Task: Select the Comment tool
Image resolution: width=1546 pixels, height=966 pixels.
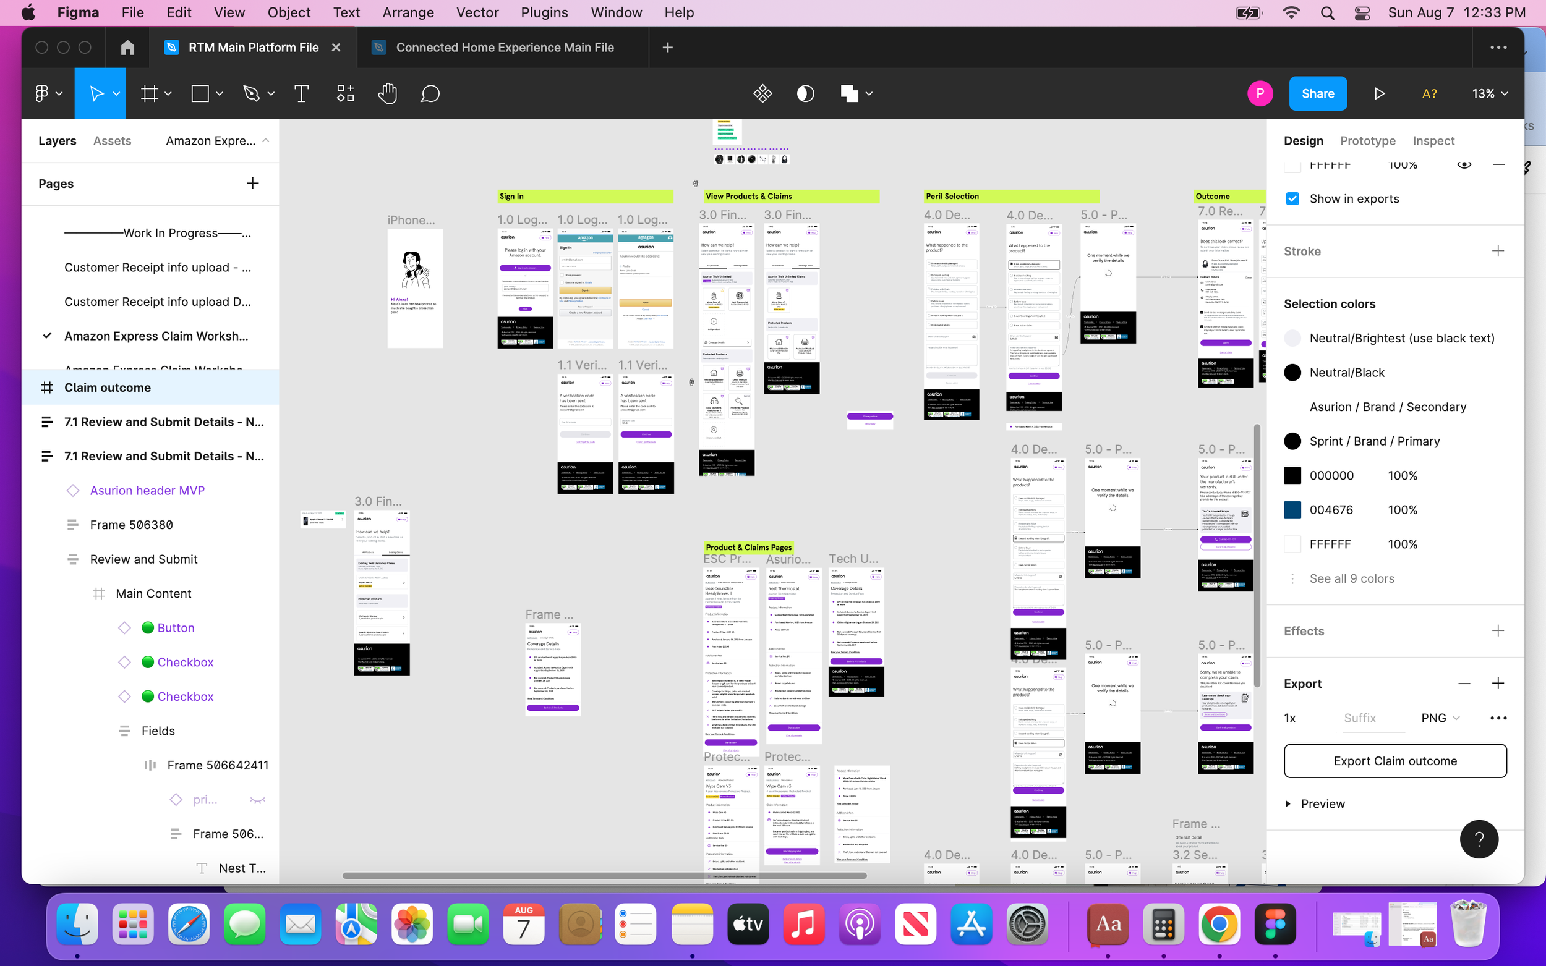Action: 430,94
